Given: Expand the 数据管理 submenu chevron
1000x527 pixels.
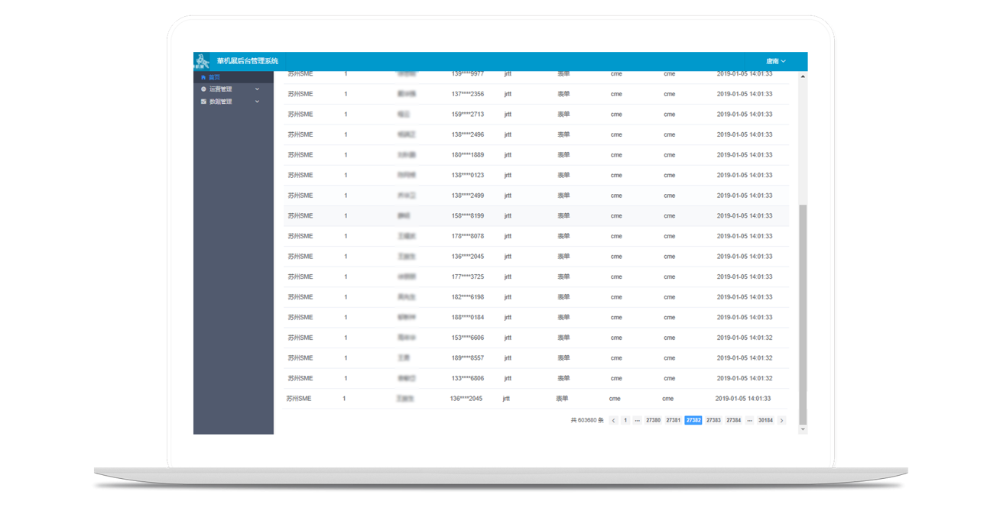Looking at the screenshot, I should [x=257, y=102].
